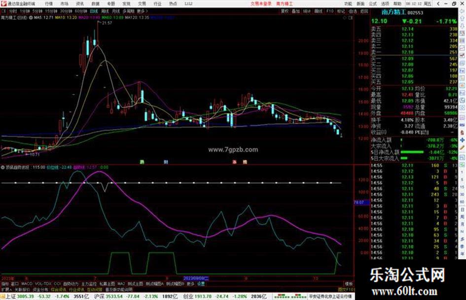
Task: Click the 平安证券北京上证云行情 server status
Action: click(x=330, y=297)
